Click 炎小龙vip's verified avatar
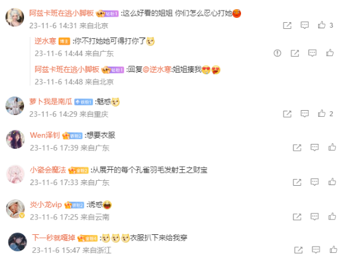The height and width of the screenshot is (262, 344). pos(15,209)
